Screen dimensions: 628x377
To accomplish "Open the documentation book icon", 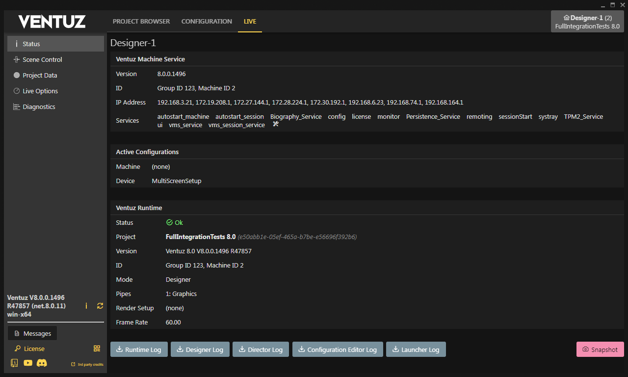I will click(x=14, y=363).
